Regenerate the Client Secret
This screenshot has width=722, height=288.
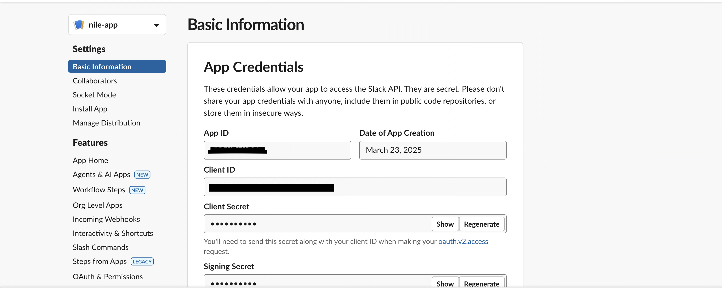[x=481, y=224]
